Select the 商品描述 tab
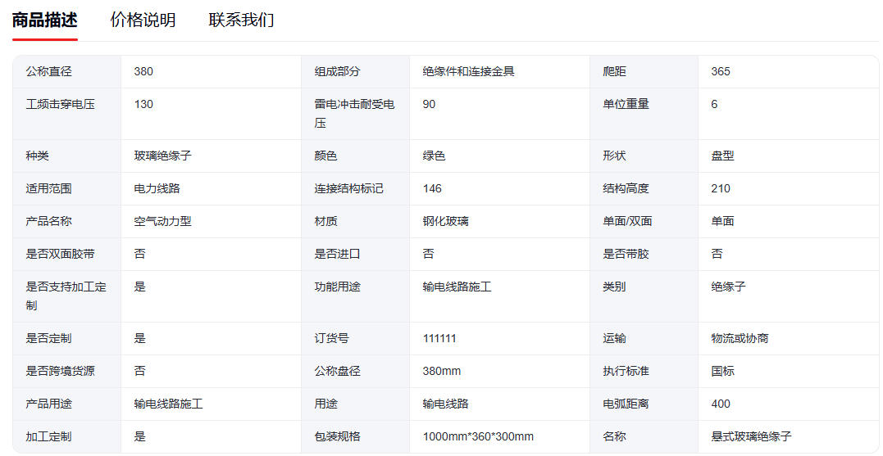883x456 pixels. (44, 20)
